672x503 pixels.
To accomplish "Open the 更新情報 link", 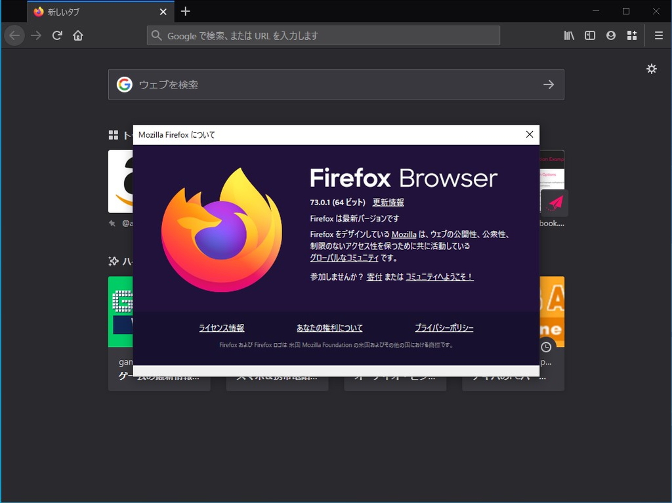I will tap(388, 203).
